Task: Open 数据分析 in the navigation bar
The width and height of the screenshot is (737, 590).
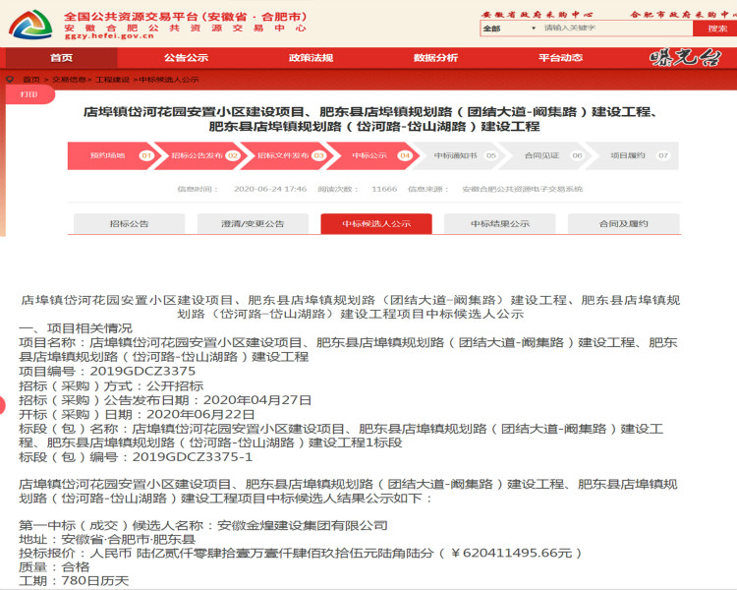Action: coord(435,58)
